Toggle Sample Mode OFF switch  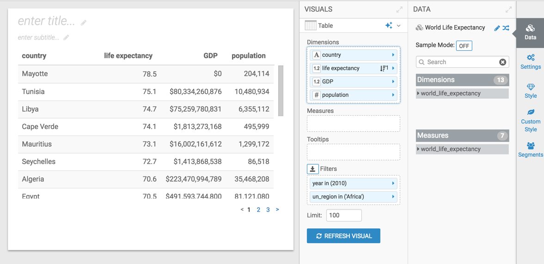[464, 46]
